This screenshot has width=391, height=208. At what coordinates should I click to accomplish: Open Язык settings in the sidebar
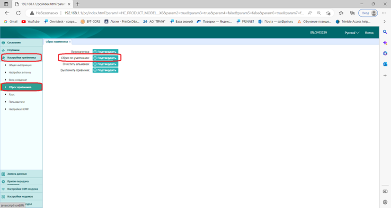coord(12,95)
